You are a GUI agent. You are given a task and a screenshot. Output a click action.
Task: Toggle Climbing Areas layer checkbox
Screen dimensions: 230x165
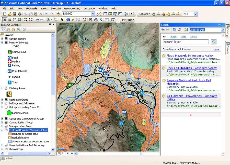[6, 88]
